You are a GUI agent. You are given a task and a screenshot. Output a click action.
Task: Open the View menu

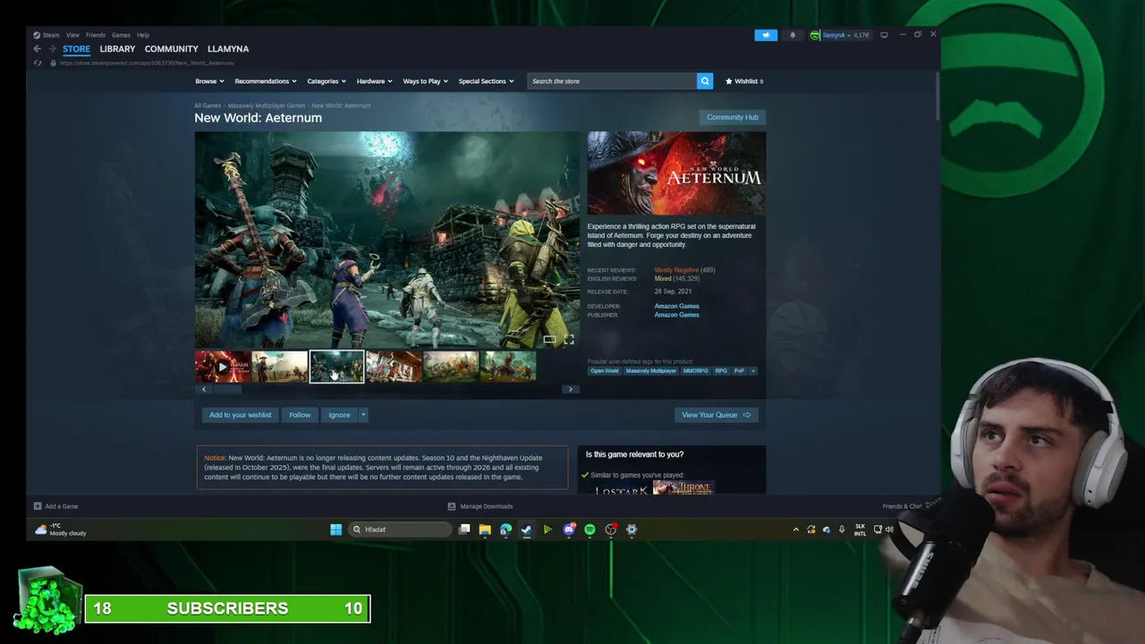pyautogui.click(x=72, y=35)
